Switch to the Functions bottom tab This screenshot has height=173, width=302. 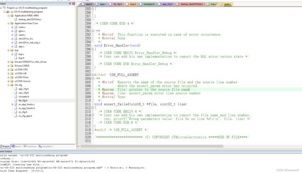pos(30,146)
